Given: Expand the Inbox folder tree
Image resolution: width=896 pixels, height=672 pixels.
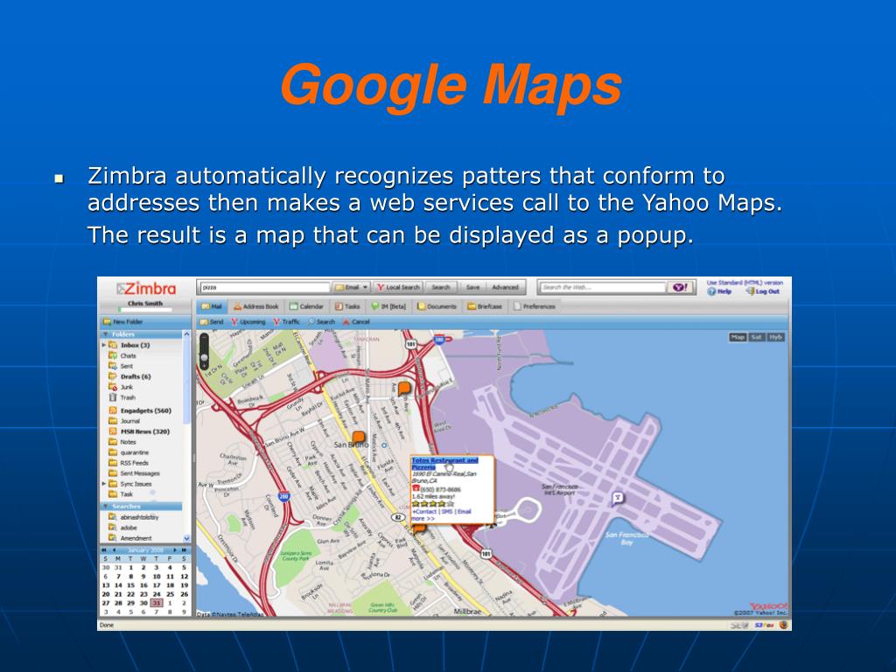Looking at the screenshot, I should point(104,345).
